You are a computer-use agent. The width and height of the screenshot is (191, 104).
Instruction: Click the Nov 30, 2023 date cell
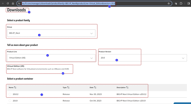tap(95, 94)
